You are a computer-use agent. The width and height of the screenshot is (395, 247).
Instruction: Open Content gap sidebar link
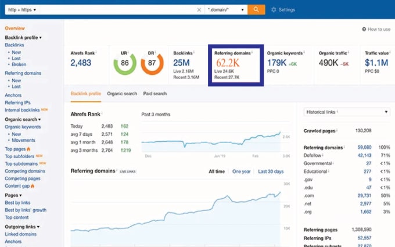[17, 186]
